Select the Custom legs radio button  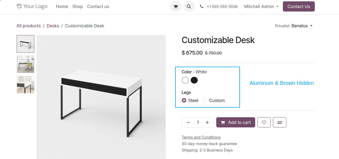coord(205,100)
